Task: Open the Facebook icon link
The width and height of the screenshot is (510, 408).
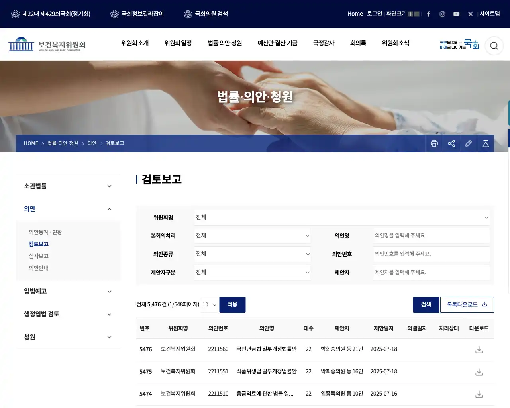Action: click(428, 14)
